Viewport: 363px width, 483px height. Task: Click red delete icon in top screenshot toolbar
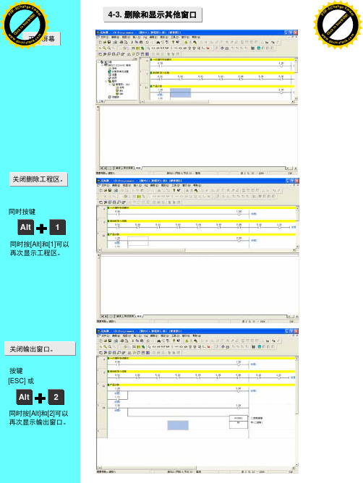pos(208,48)
